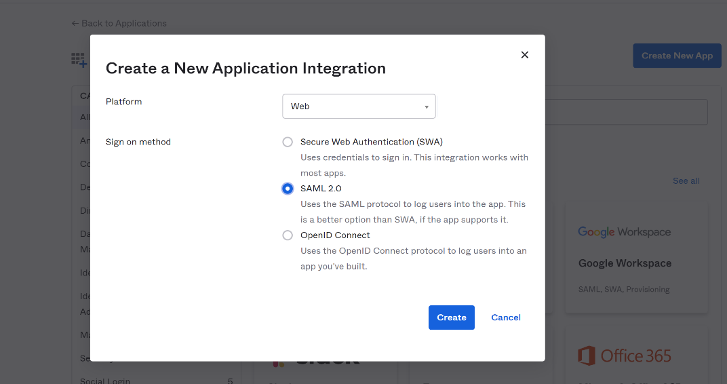Screen dimensions: 727x384
Task: Open the See all link
Action: point(686,181)
